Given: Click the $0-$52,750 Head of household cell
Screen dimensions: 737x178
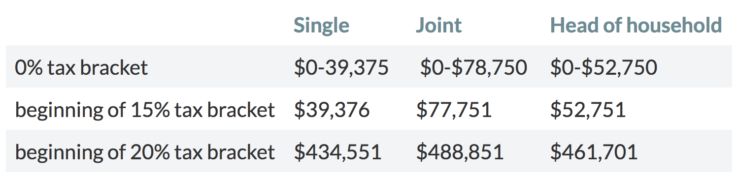Looking at the screenshot, I should click(x=603, y=67).
